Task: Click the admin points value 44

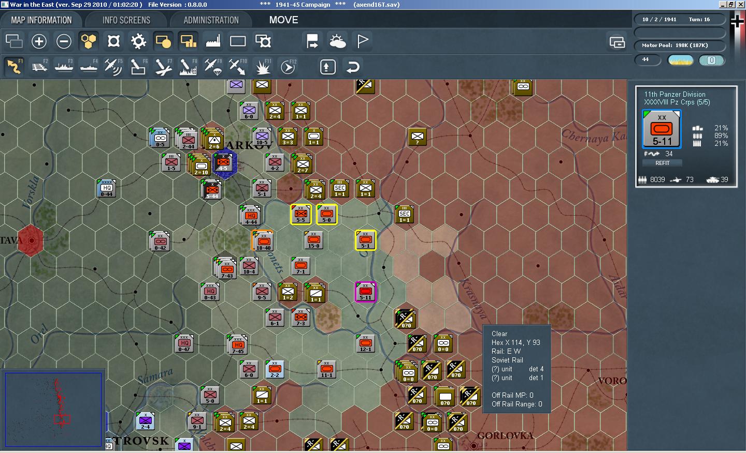Action: pyautogui.click(x=648, y=59)
